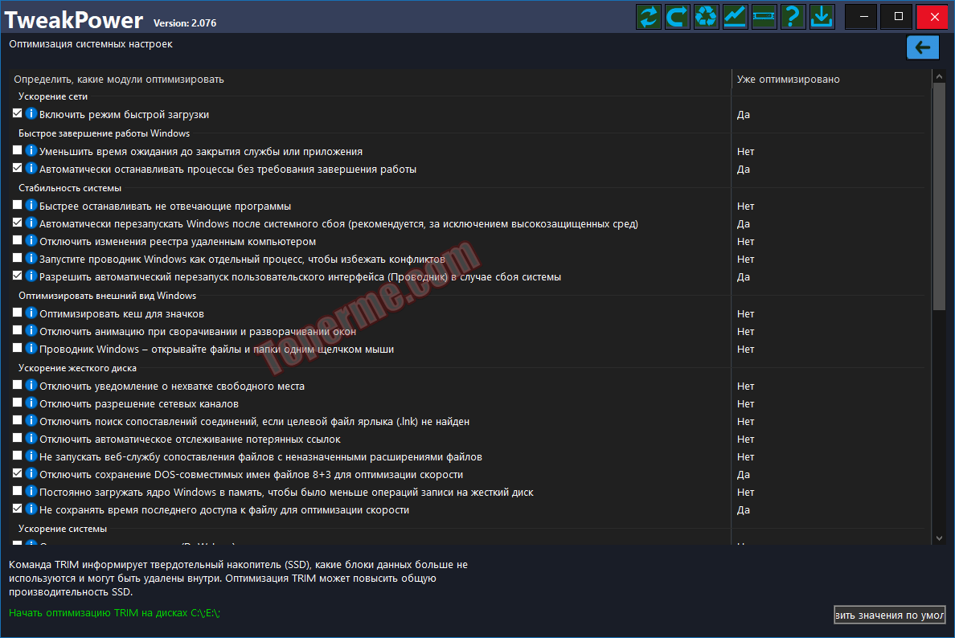Tick 'Отключить уведомление о нехватке свободного места'

pos(17,386)
